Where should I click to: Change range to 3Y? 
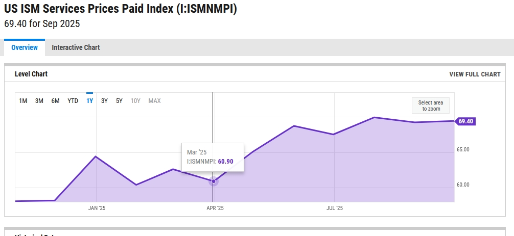104,101
